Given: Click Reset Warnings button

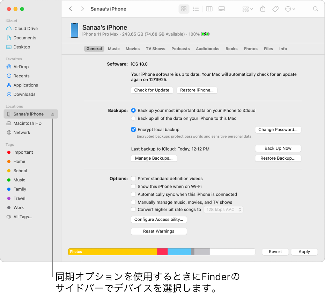Looking at the screenshot, I should coord(159,232).
